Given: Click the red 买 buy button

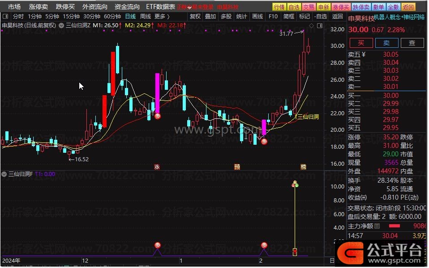Looking at the screenshot, I should pos(361,43).
